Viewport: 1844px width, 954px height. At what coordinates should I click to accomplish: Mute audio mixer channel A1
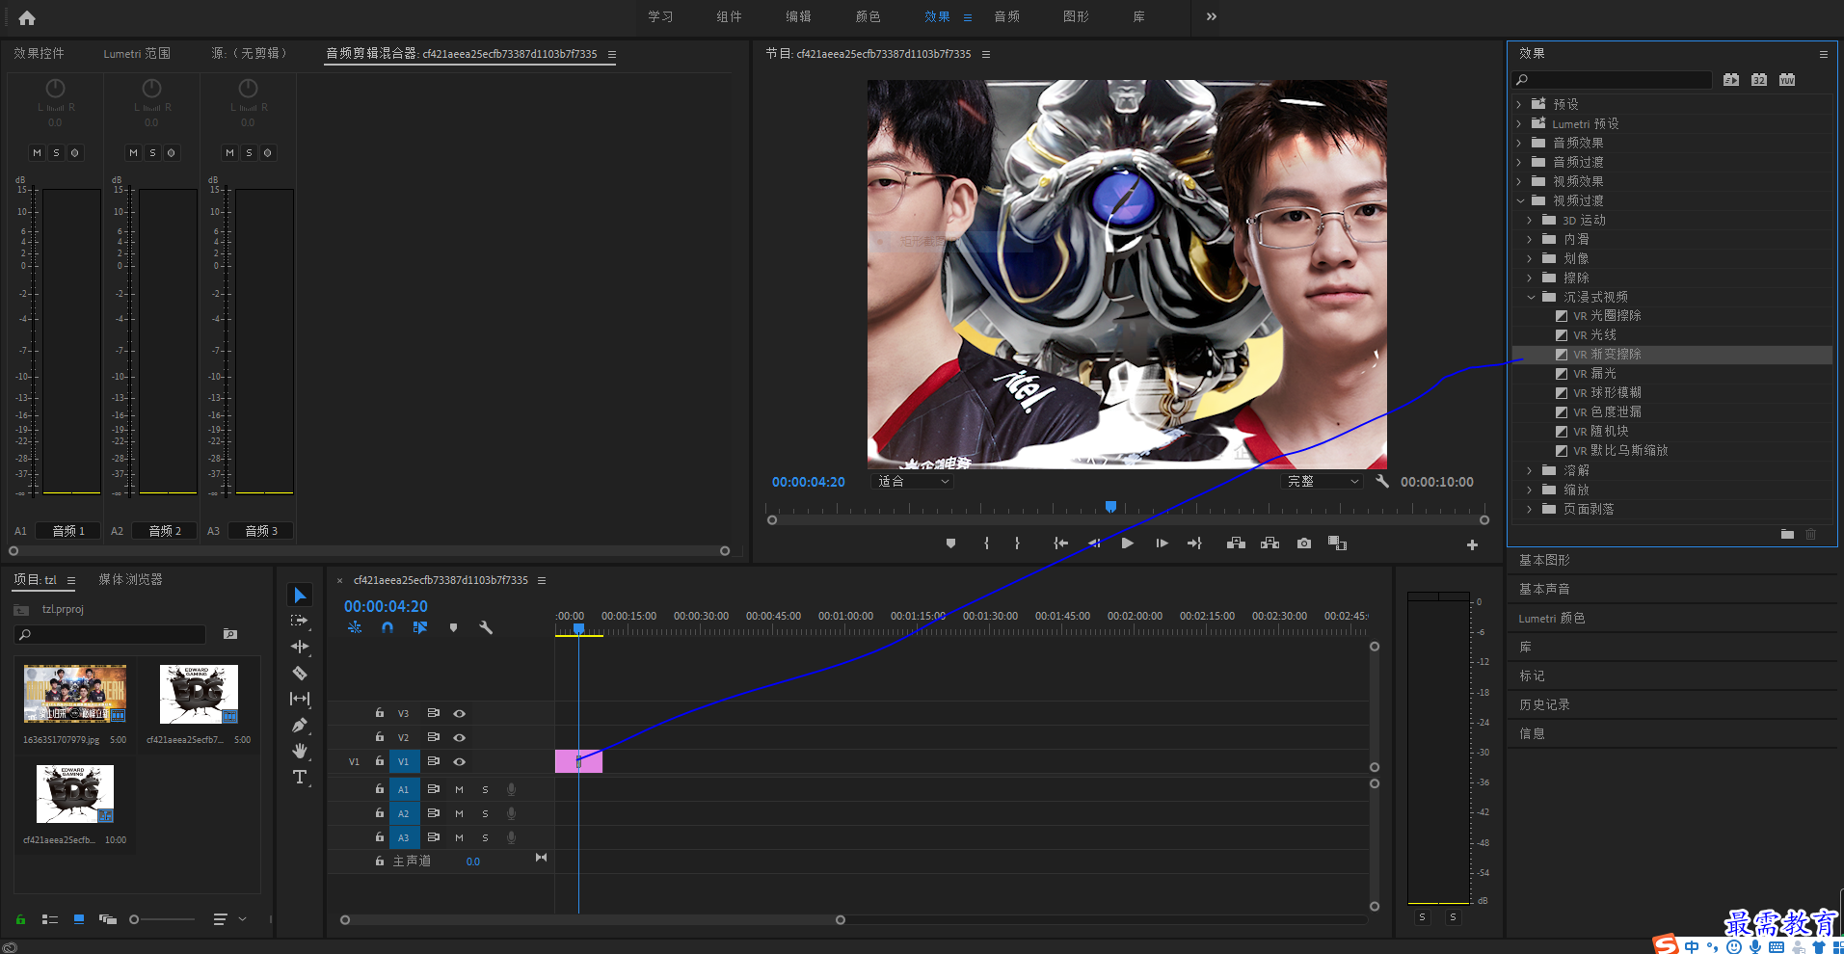37,152
